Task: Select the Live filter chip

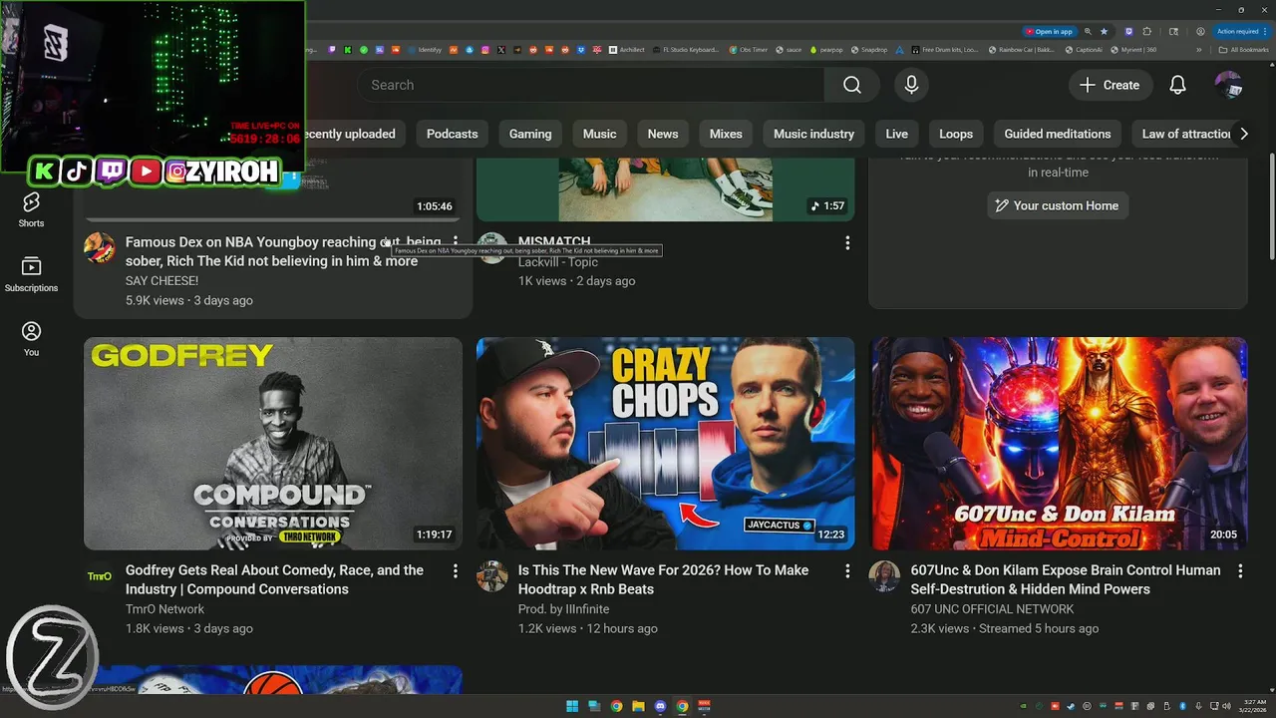Action: pyautogui.click(x=897, y=134)
